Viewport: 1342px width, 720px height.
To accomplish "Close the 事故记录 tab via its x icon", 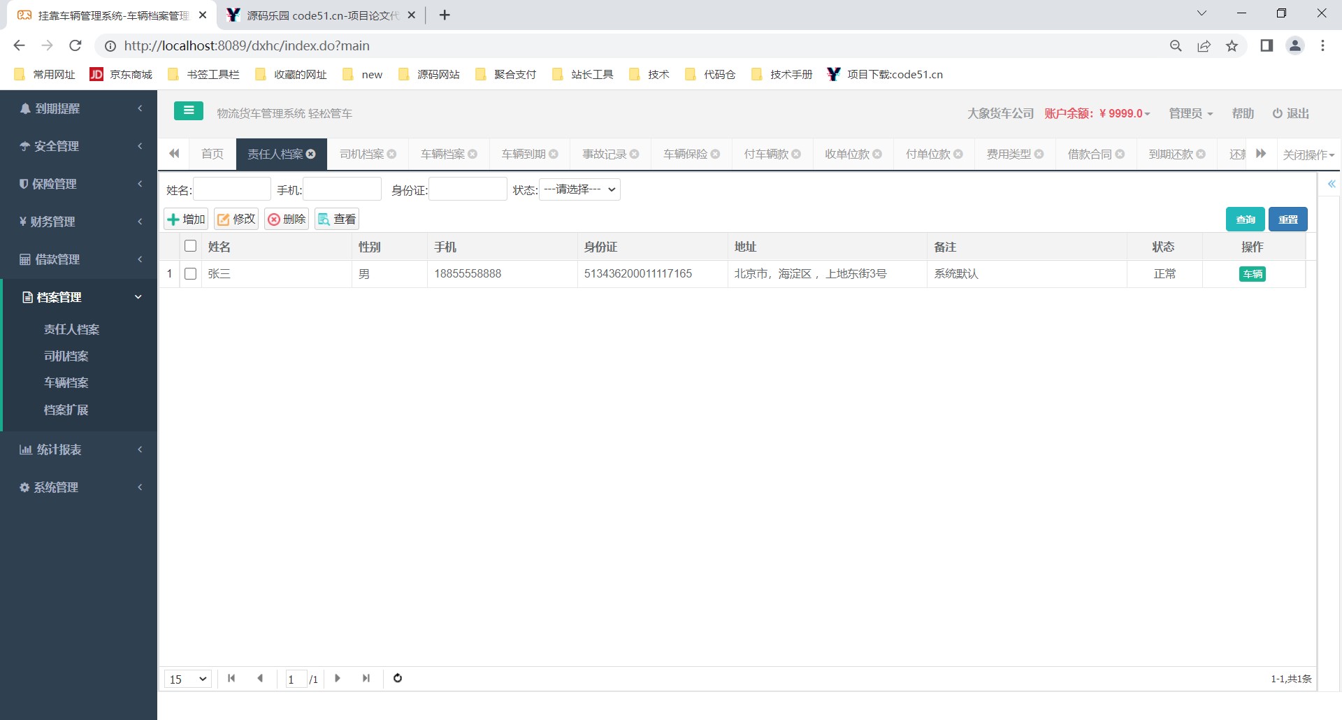I will (635, 154).
